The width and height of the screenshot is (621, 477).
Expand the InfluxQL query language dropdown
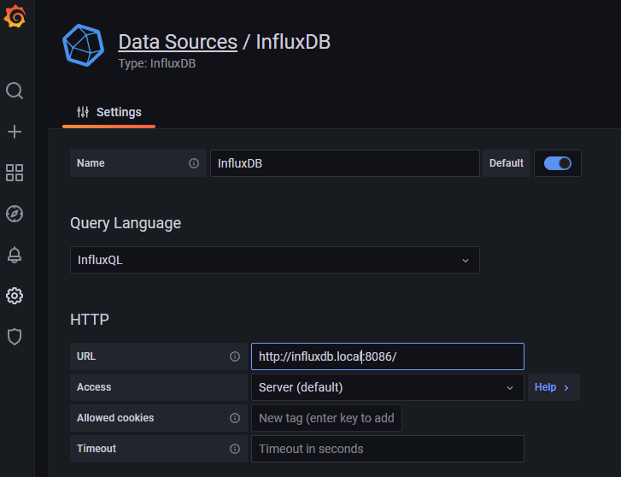coord(275,260)
